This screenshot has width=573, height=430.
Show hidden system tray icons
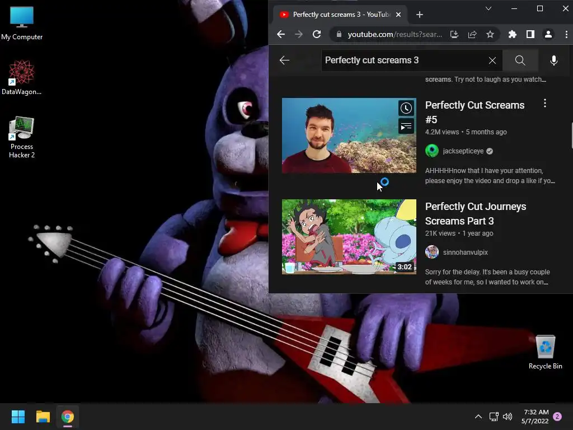click(478, 417)
